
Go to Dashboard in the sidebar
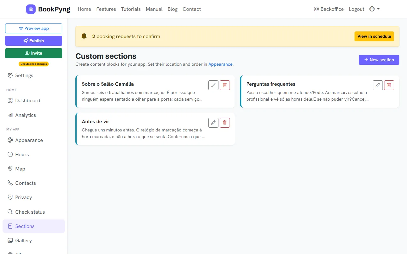(34, 101)
